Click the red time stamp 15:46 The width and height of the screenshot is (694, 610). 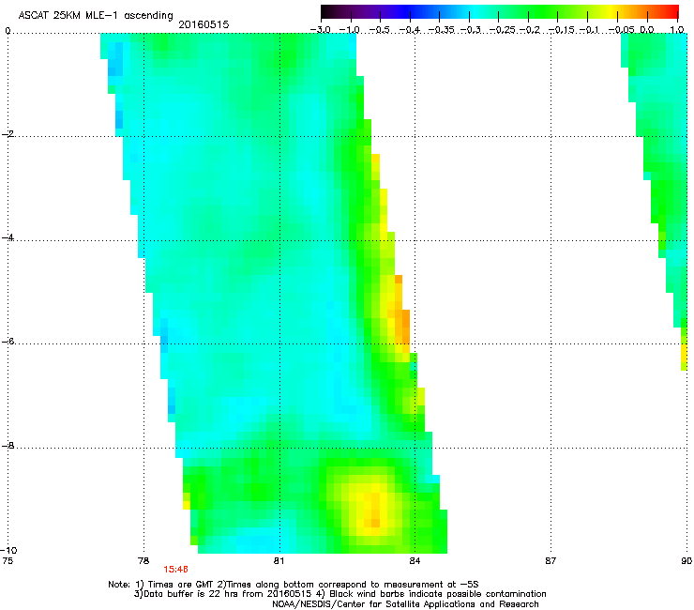[x=175, y=570]
